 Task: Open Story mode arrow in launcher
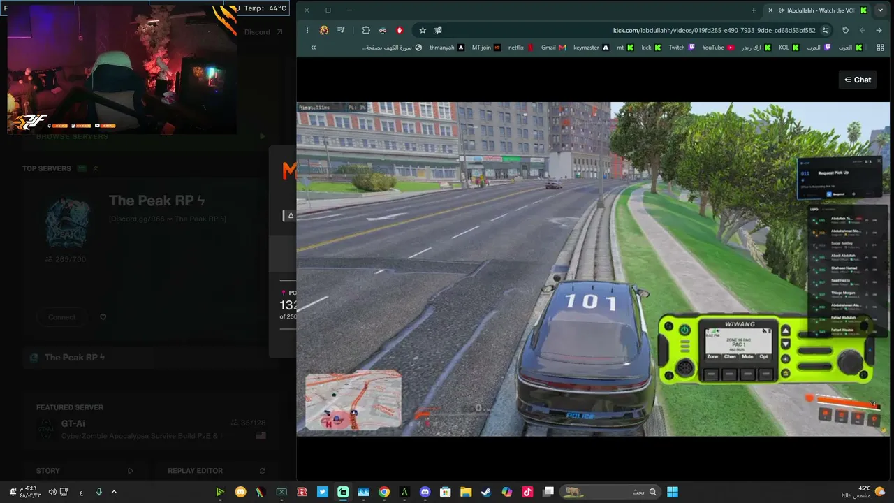point(131,471)
